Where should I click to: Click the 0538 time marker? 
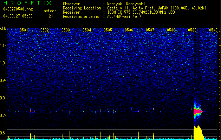pyautogui.click(x=171, y=30)
